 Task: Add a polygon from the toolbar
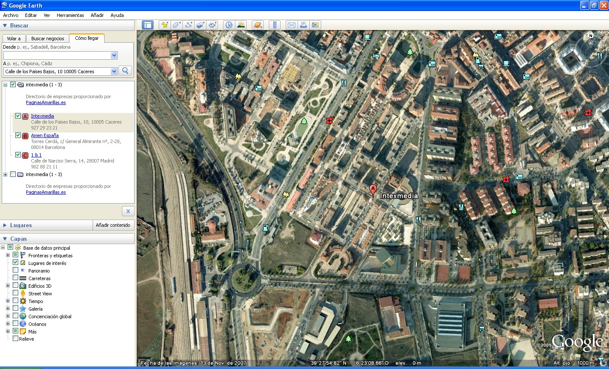point(176,25)
